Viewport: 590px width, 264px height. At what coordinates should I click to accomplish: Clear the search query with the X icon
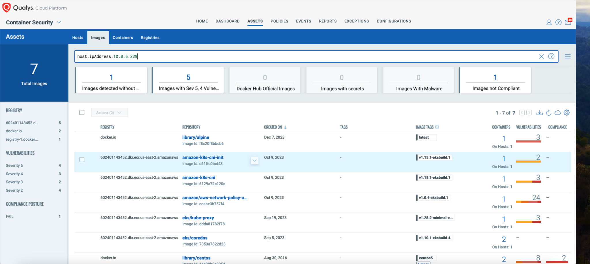(x=542, y=56)
